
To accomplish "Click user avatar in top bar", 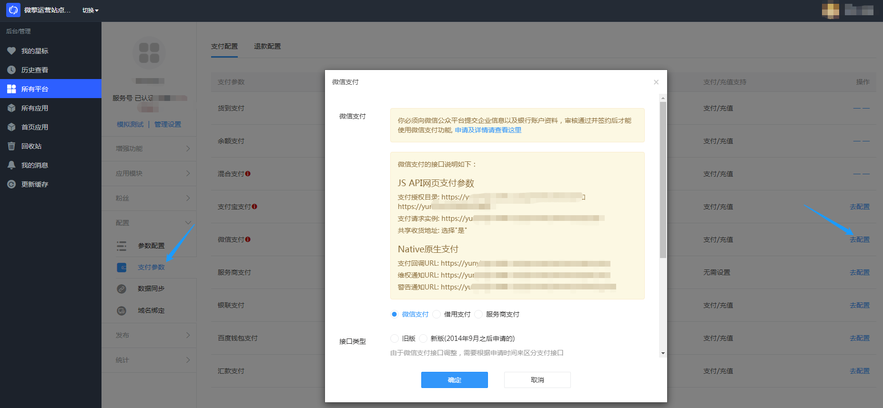I will pos(831,10).
